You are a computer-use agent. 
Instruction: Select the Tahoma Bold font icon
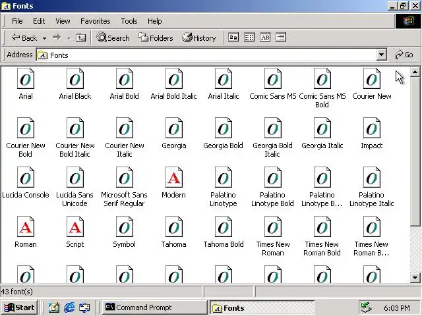pyautogui.click(x=224, y=226)
